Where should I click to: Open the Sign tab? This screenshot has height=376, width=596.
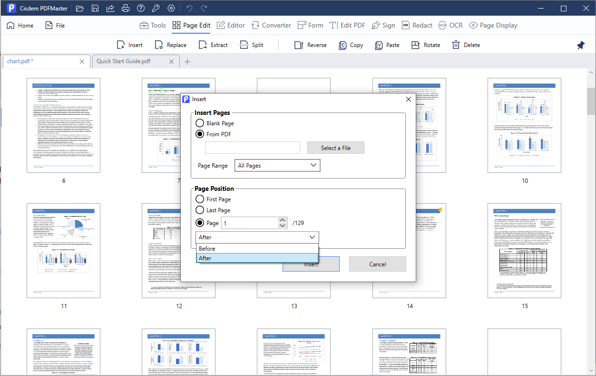[x=383, y=26]
